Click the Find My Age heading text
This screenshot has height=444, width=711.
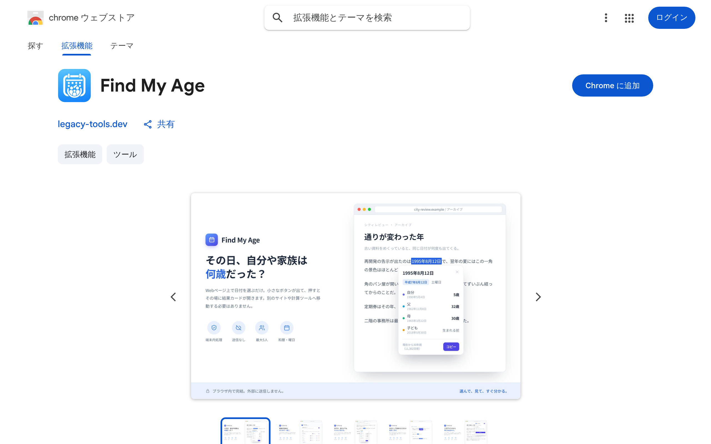pos(152,85)
